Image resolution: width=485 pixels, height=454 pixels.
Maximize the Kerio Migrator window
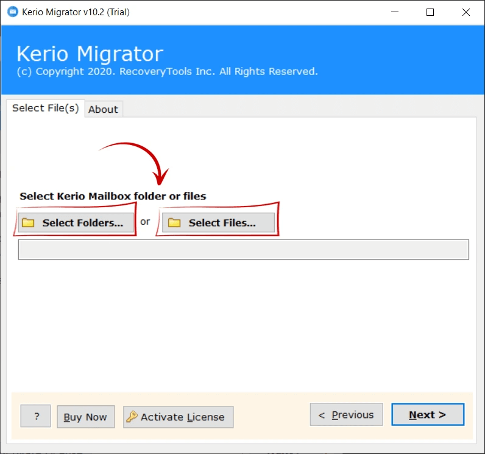pyautogui.click(x=430, y=12)
